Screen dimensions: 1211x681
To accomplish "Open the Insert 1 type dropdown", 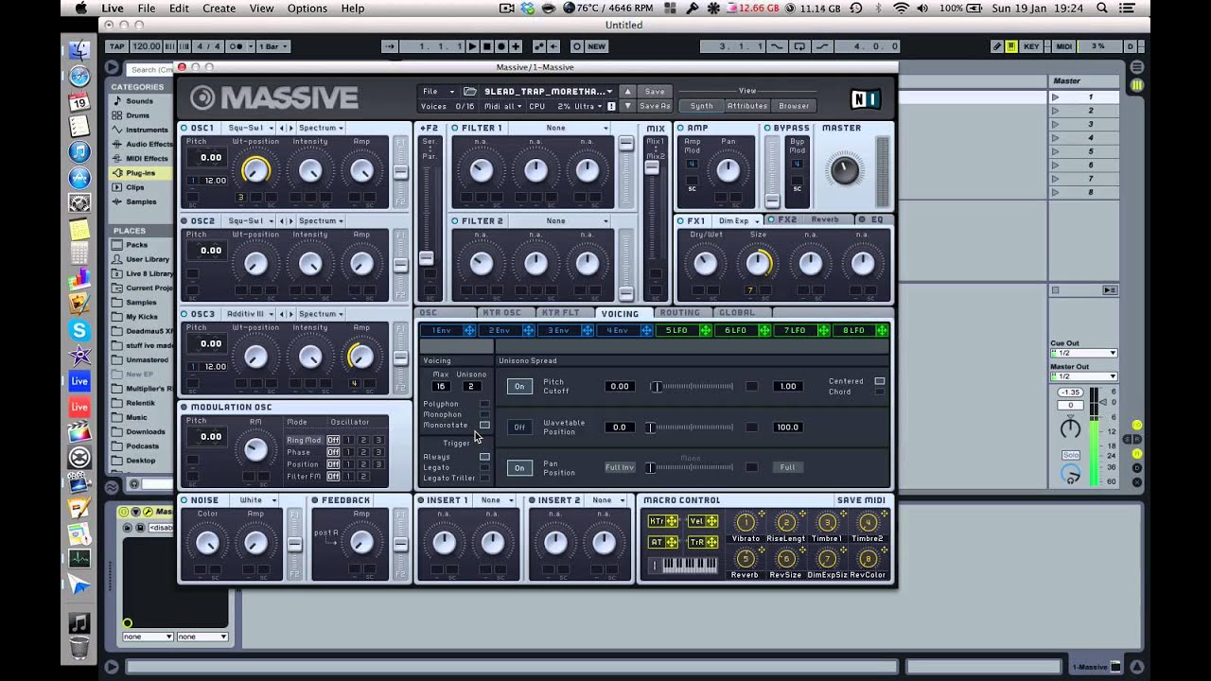I will pyautogui.click(x=496, y=500).
